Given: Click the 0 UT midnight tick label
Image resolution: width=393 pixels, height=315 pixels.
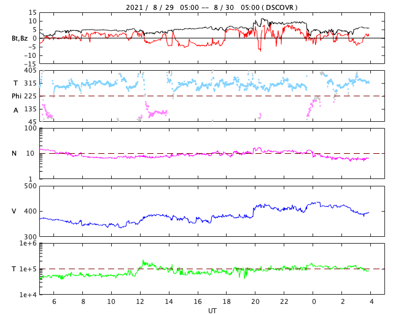Looking at the screenshot, I should (314, 301).
